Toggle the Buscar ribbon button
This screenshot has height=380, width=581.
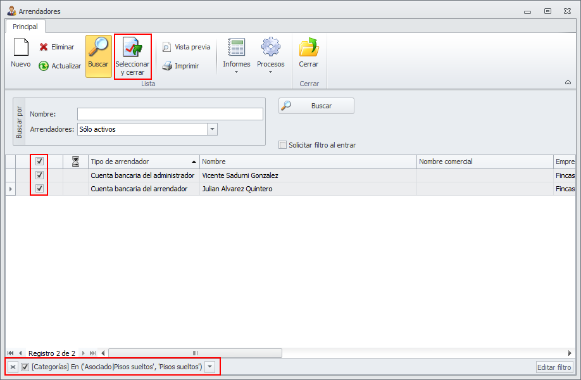pos(98,56)
